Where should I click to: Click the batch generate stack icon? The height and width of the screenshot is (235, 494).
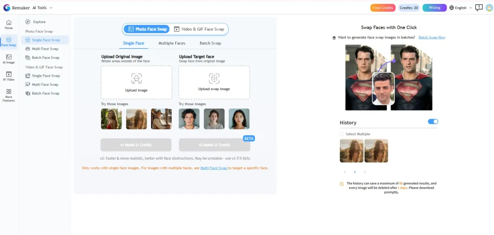click(334, 38)
